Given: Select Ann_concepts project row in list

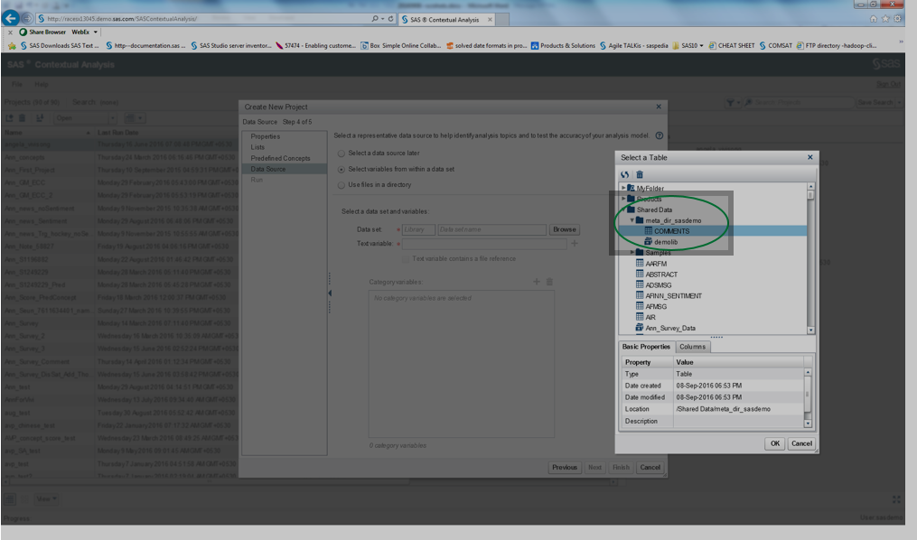Looking at the screenshot, I should tap(119, 157).
